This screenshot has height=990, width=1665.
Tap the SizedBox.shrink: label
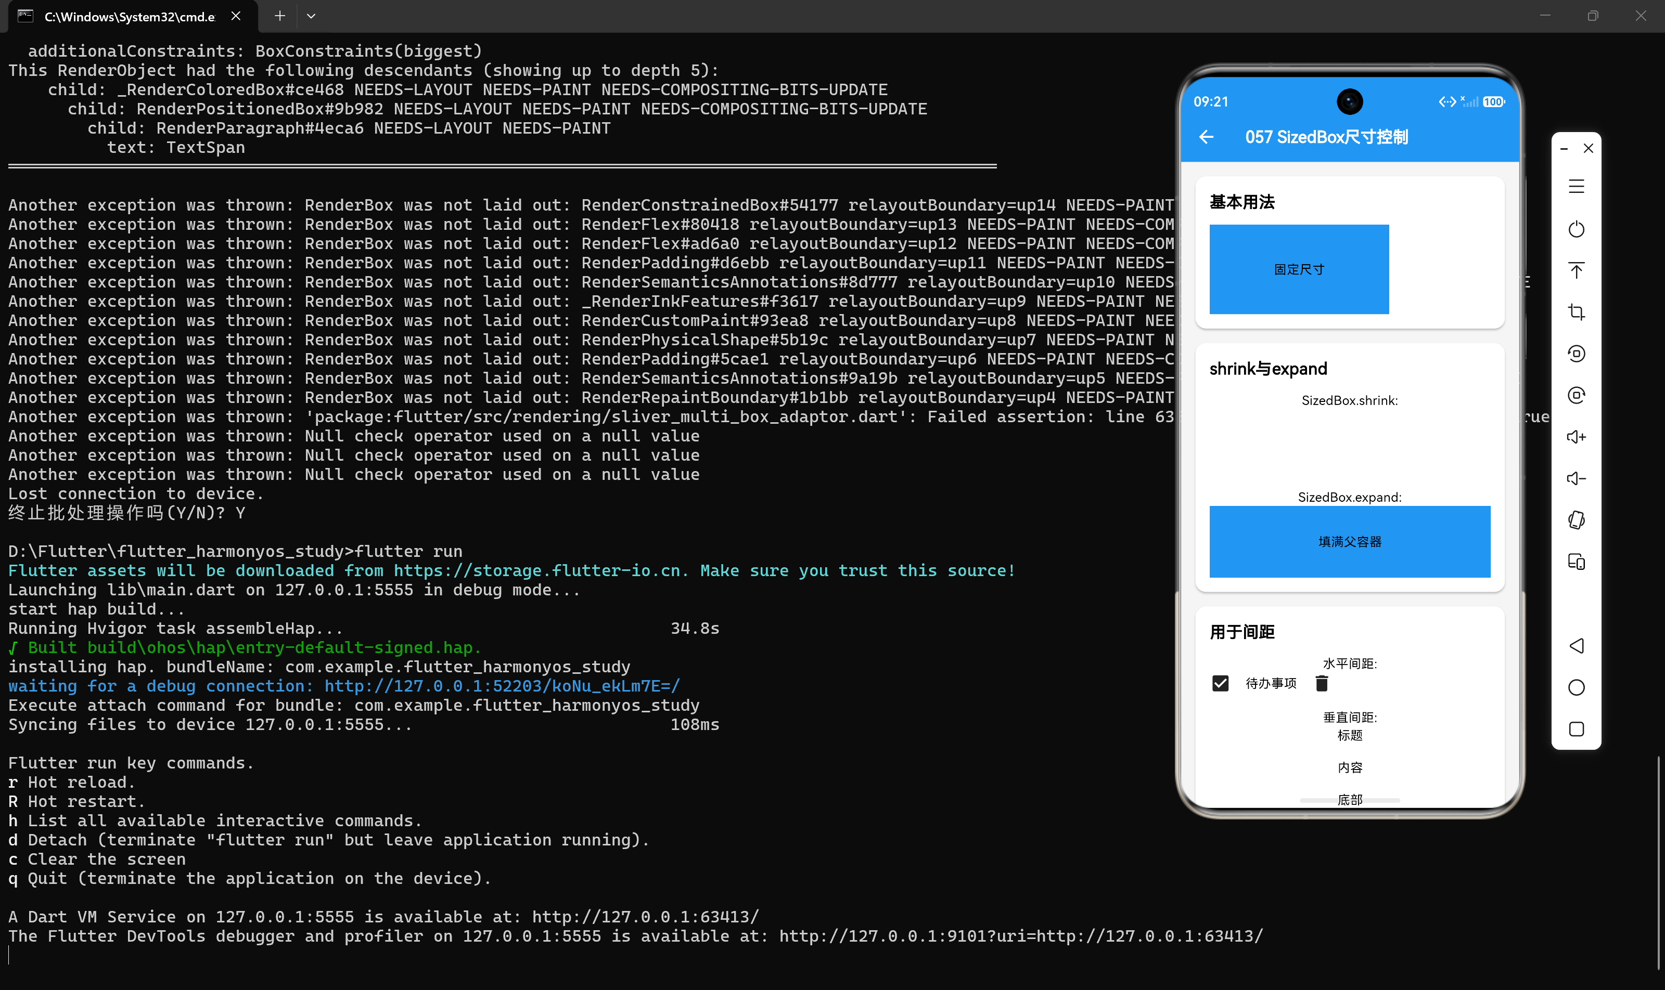[1349, 400]
